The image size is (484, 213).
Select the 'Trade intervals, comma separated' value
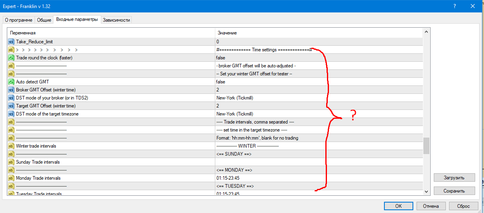tap(255, 122)
